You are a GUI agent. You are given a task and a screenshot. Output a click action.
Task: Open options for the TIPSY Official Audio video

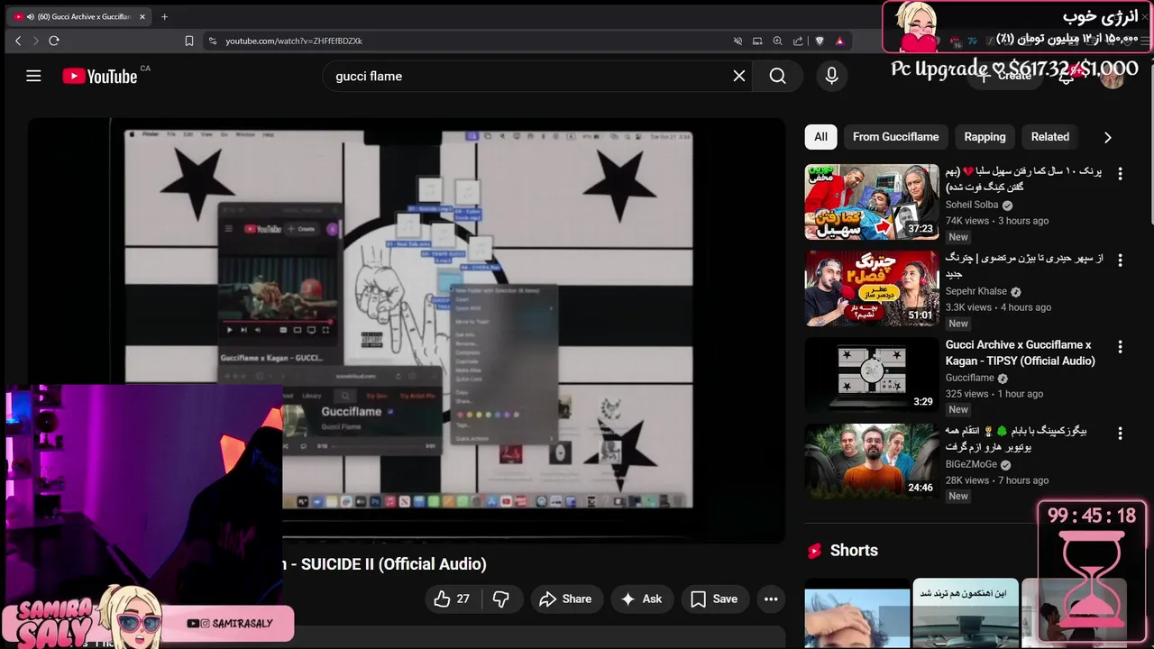pos(1121,346)
